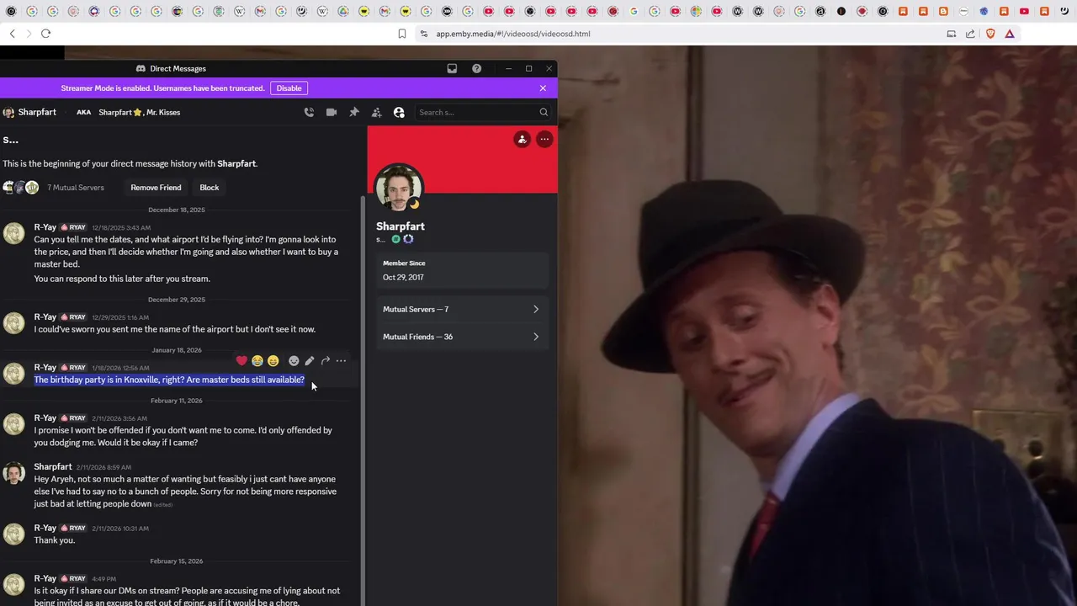Image resolution: width=1077 pixels, height=606 pixels.
Task: Click the R-Yay name on the 12/29/2025 message
Action: pos(45,316)
